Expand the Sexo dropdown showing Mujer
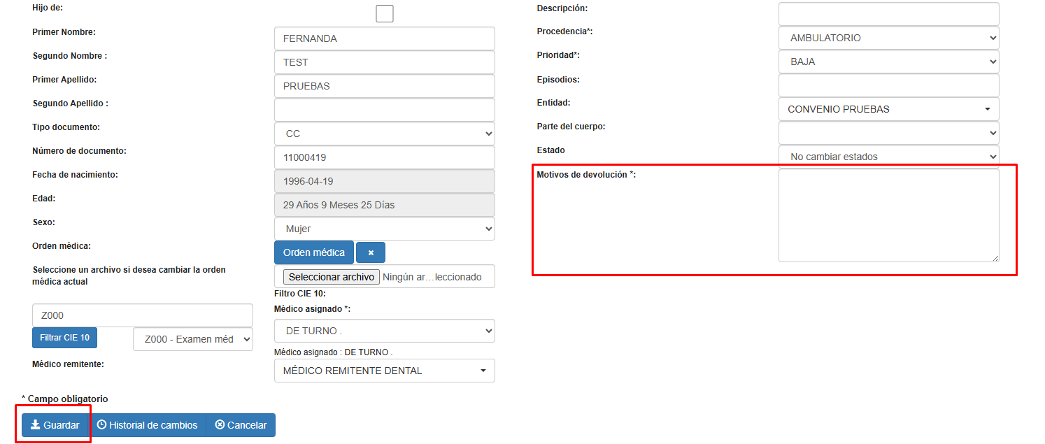 [384, 229]
